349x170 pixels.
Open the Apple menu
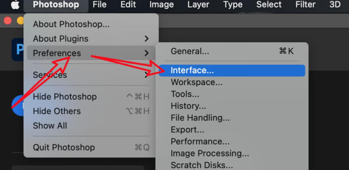coord(15,5)
